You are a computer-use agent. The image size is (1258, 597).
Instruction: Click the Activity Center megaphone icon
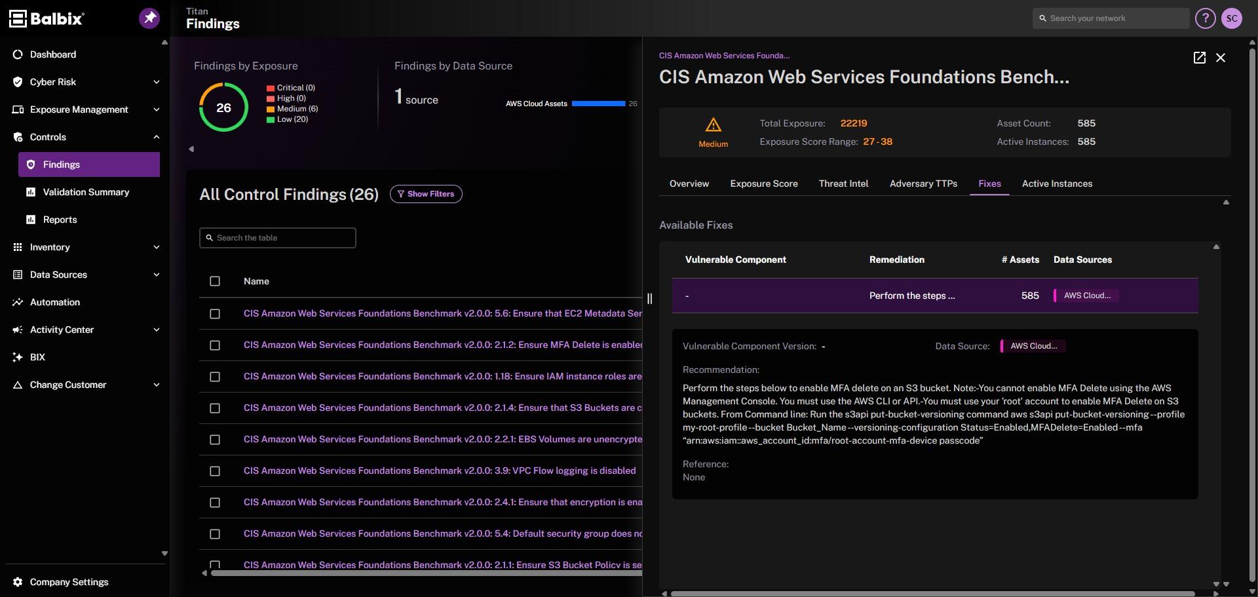pos(18,330)
